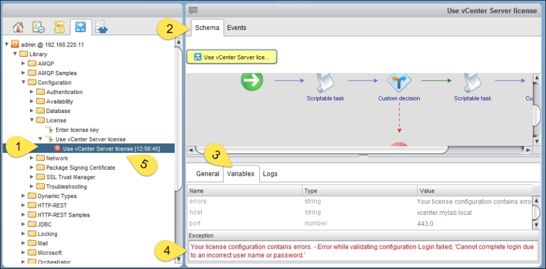This screenshot has width=546, height=269.
Task: Collapse Use vCenter Server license workflow runs
Action: tap(40, 139)
